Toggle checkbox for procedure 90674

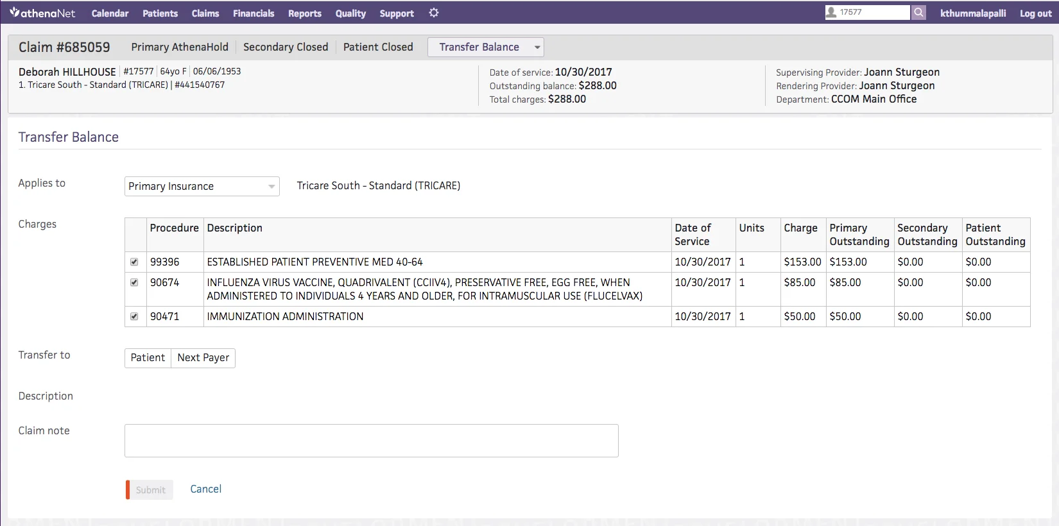134,282
